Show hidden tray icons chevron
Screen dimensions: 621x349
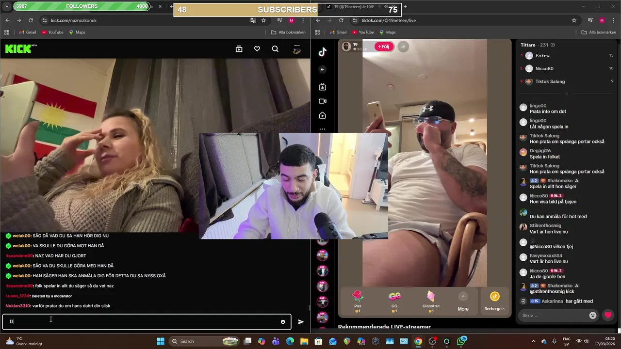(534, 341)
